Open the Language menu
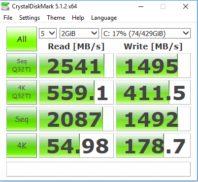Screen dimensions: 198x182 104,18
